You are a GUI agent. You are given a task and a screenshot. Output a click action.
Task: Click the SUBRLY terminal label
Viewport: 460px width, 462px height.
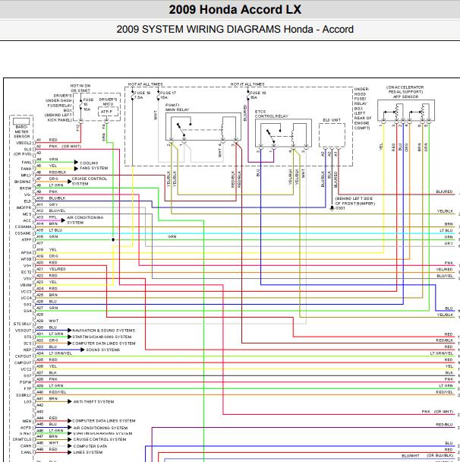[24, 395]
